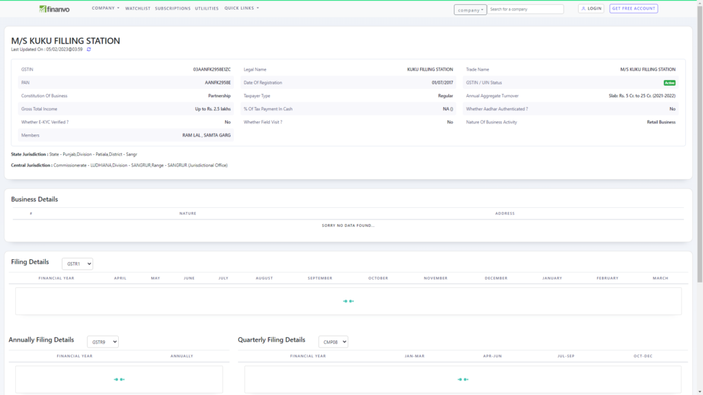Click the Annually Filing Details heading
This screenshot has height=395, width=703.
pyautogui.click(x=41, y=340)
